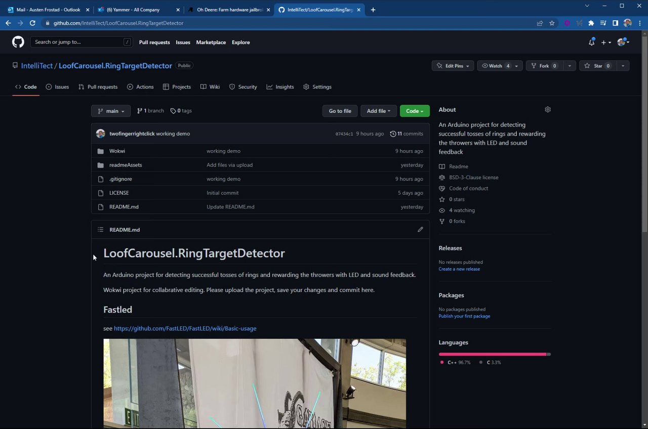Reload the current page

(32, 23)
